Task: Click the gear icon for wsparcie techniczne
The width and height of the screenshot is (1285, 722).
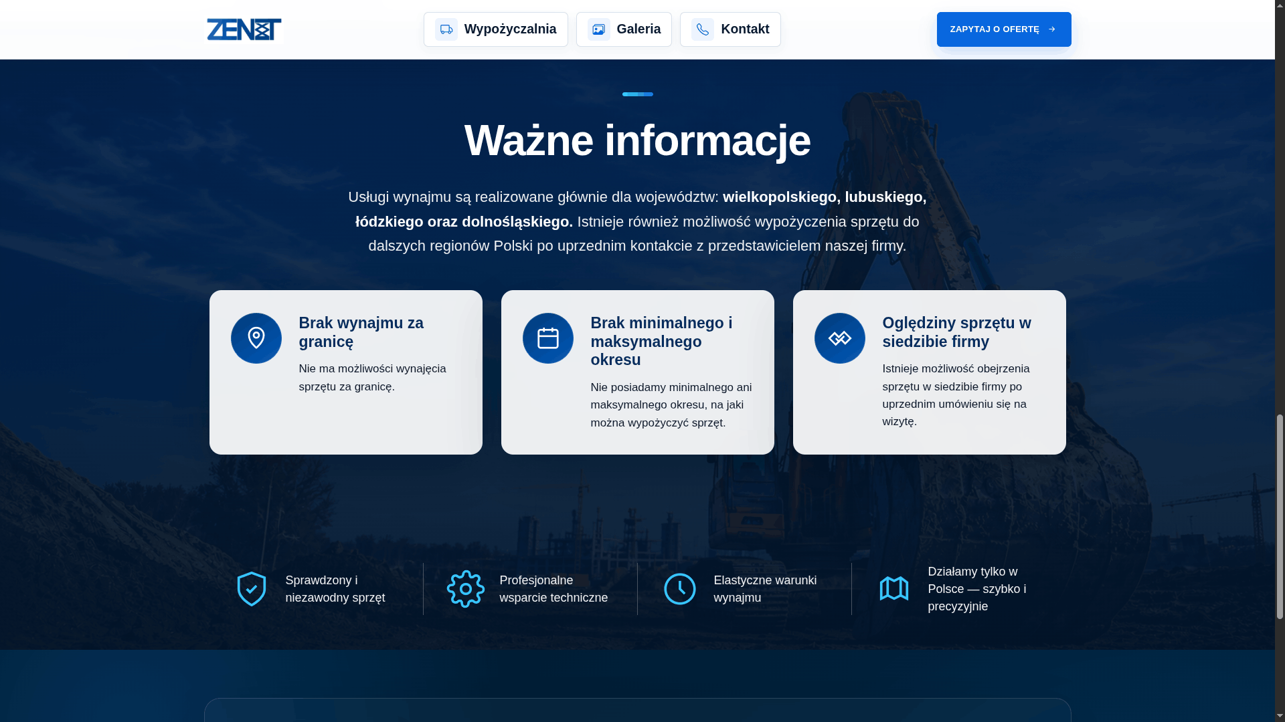Action: click(x=466, y=589)
